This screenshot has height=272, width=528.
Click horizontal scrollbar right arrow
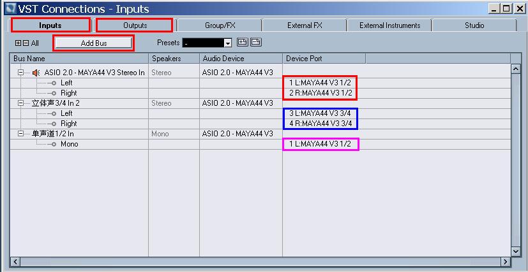click(x=506, y=261)
